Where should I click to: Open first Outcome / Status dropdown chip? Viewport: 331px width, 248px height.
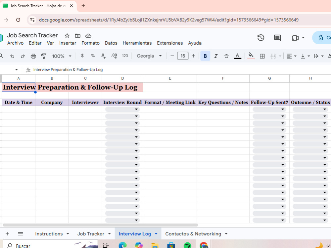310,109
